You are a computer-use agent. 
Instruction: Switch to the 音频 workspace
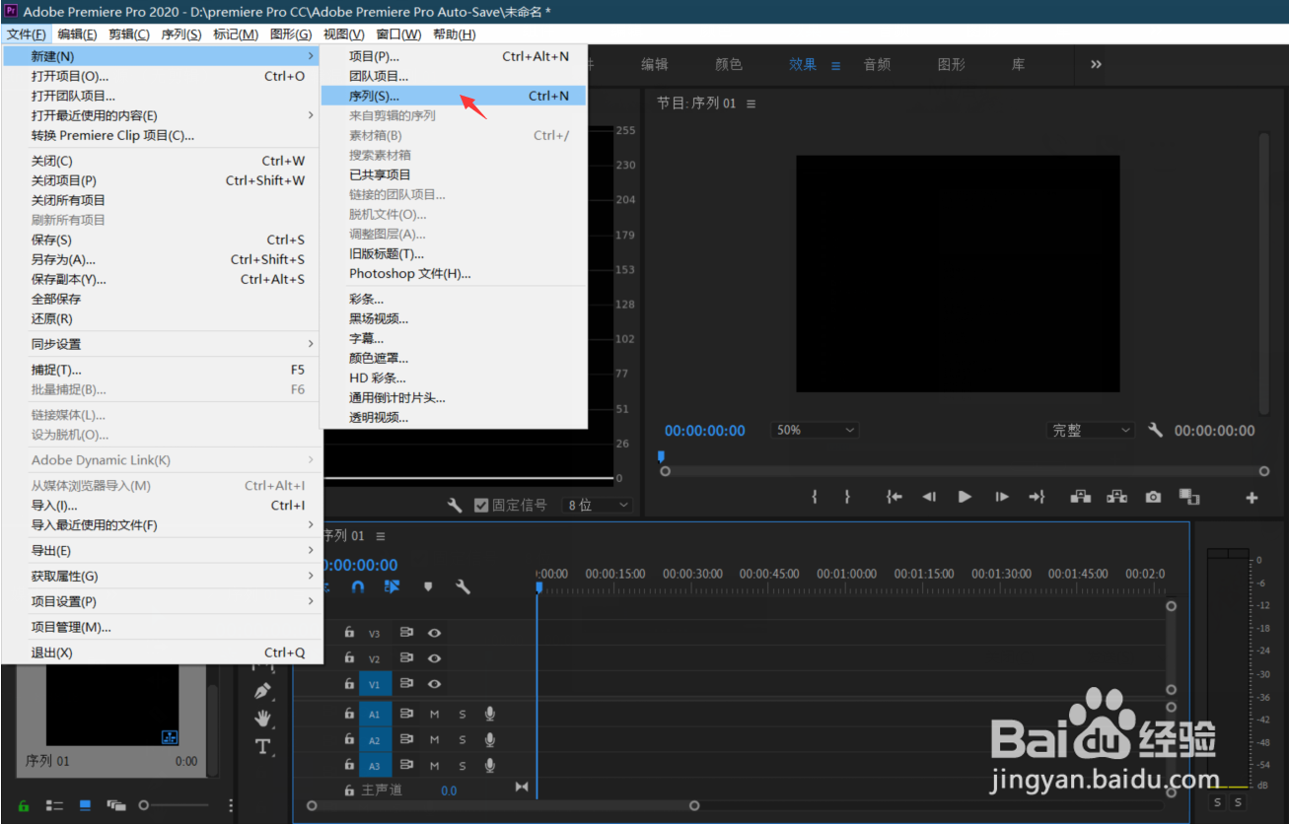[877, 64]
